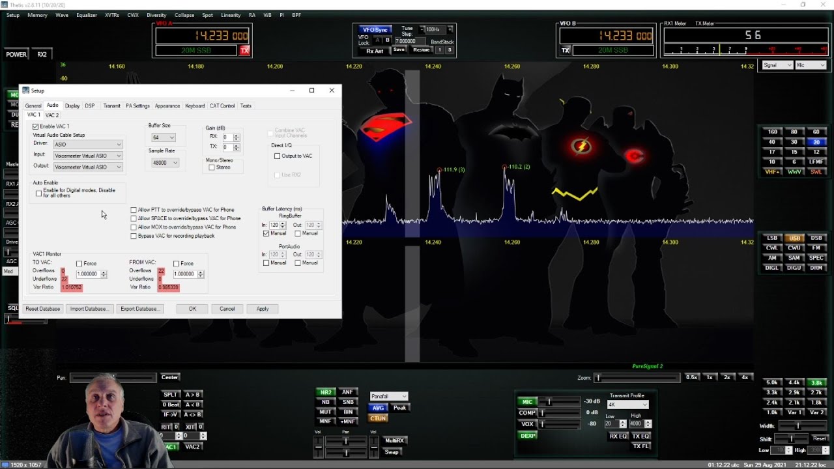Open the Panafall display mode dropdown
Image resolution: width=834 pixels, height=469 pixels.
click(389, 396)
